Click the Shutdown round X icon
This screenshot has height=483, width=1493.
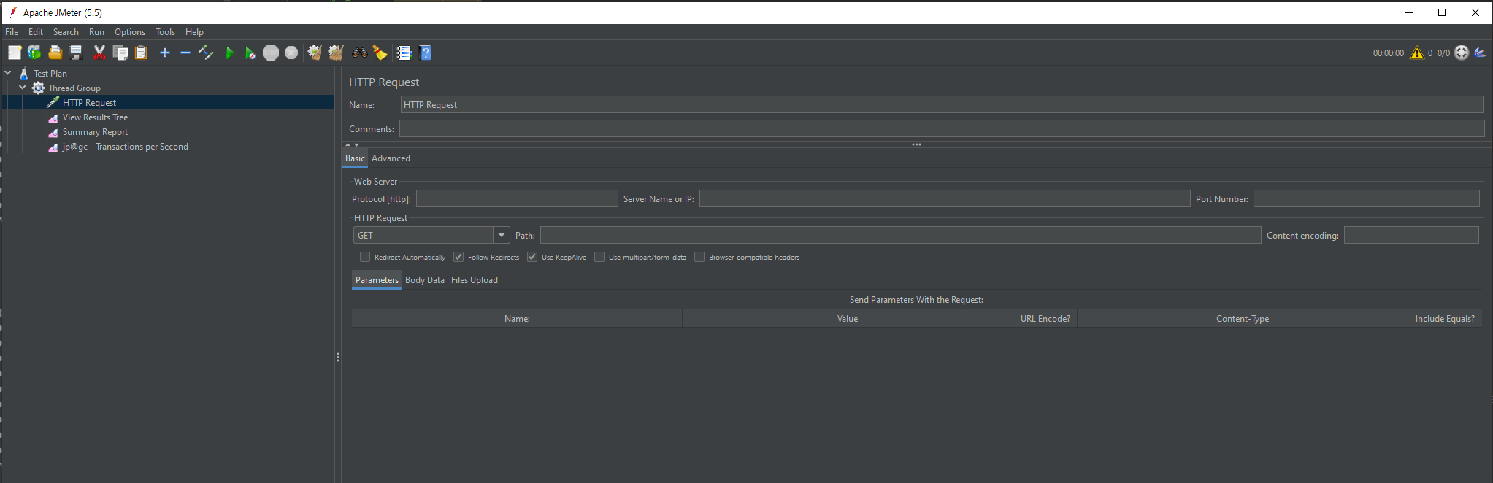(x=291, y=53)
